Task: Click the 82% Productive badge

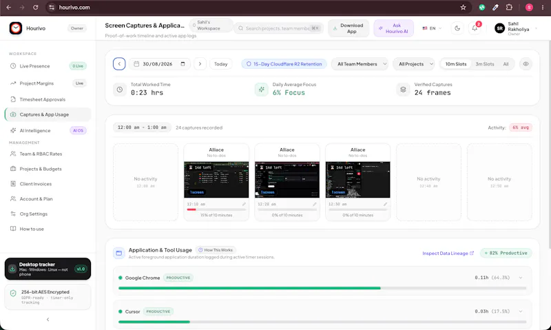Action: (506, 253)
